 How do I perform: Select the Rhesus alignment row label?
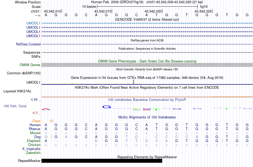tap(35, 129)
